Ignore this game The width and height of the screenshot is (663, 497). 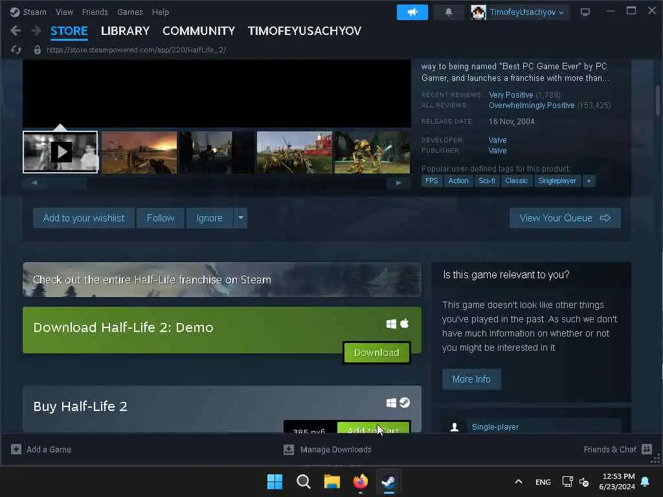point(209,218)
